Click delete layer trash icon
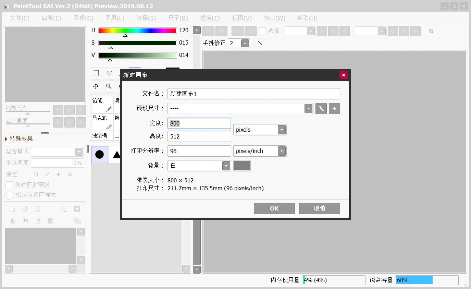 pos(50,221)
